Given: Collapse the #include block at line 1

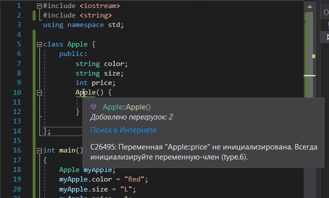Looking at the screenshot, I should tap(39, 6).
